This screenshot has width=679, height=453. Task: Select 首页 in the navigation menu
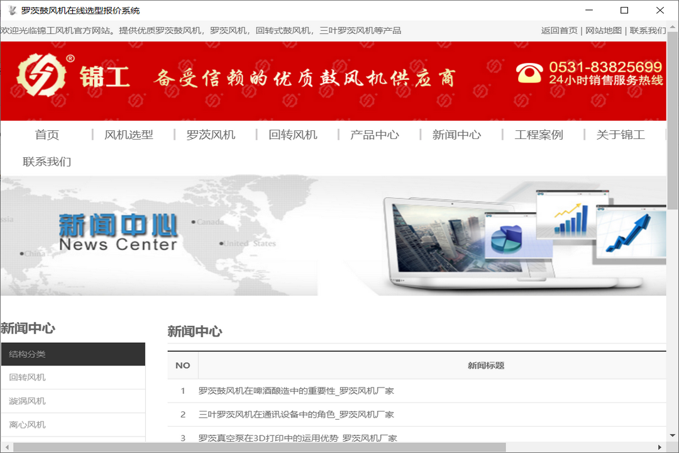click(48, 134)
